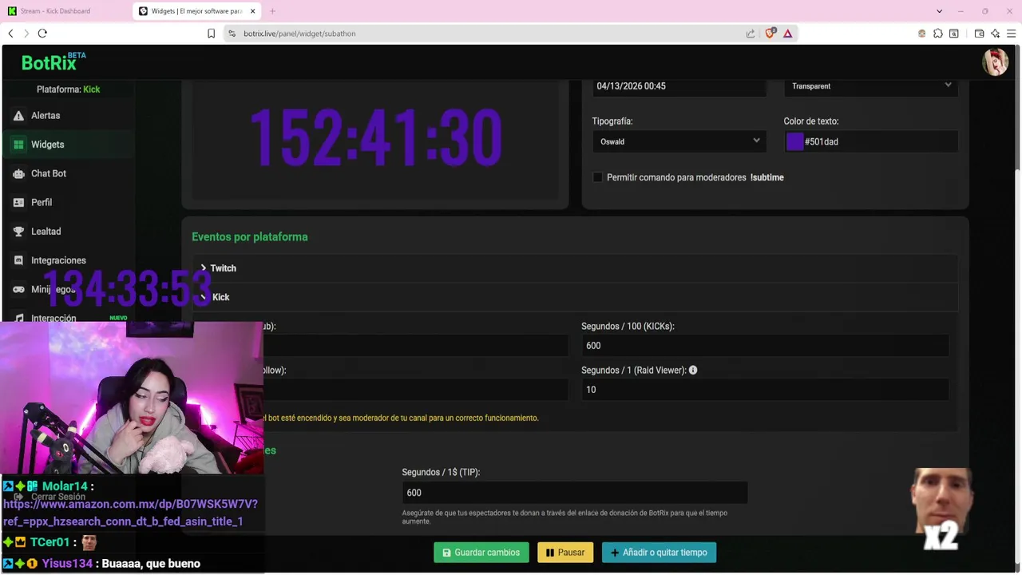The image size is (1022, 575).
Task: Click Guardar cambios button
Action: click(481, 553)
